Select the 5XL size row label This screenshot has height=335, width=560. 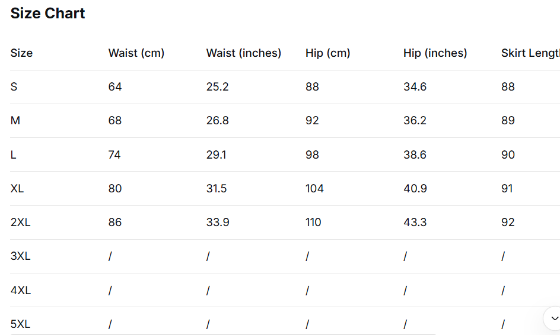pyautogui.click(x=21, y=324)
